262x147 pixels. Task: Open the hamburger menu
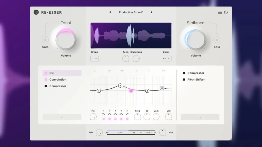(220, 12)
